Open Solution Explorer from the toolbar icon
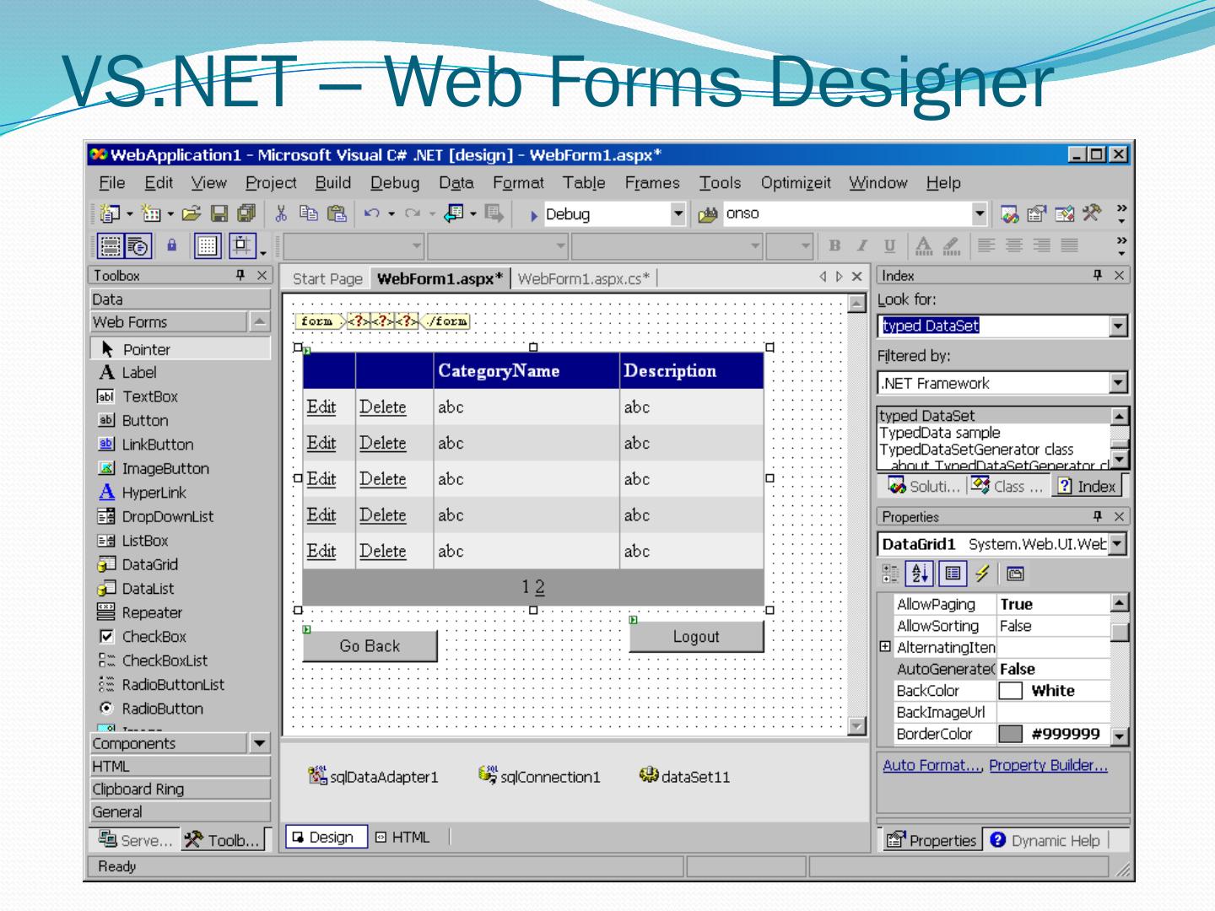This screenshot has height=911, width=1215. point(1009,214)
